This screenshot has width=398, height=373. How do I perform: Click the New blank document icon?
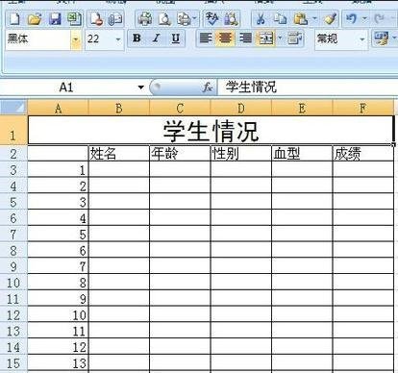[14, 19]
